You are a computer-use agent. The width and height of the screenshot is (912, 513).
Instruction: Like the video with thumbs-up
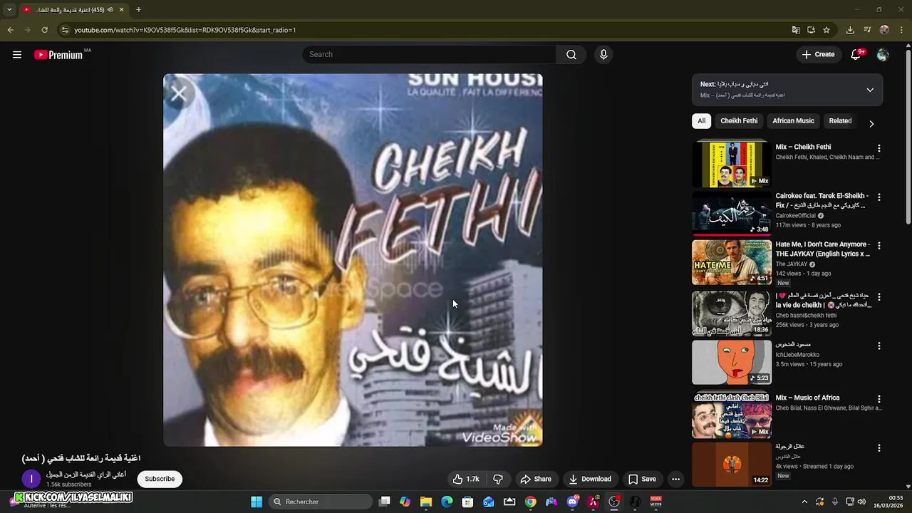tap(466, 480)
